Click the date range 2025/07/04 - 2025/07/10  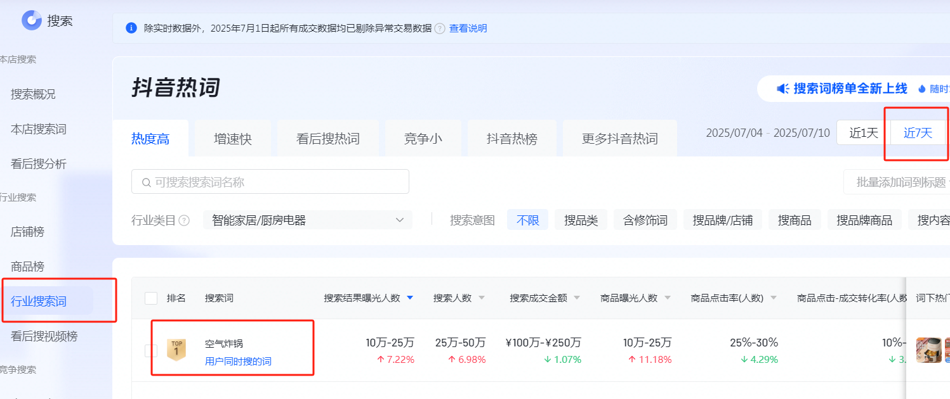[x=768, y=133]
